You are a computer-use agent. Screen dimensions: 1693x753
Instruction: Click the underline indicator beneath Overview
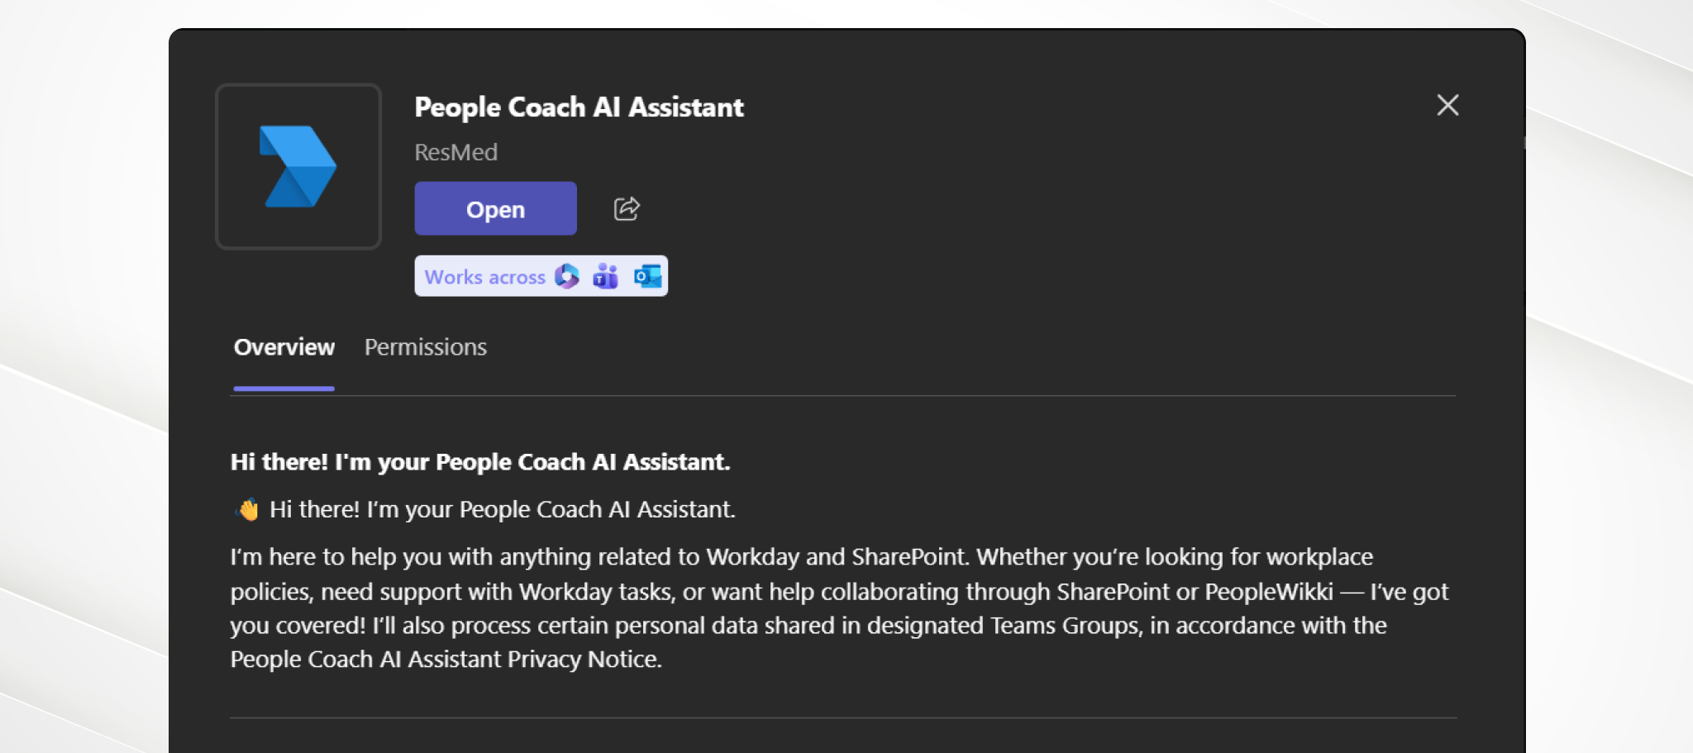point(284,388)
